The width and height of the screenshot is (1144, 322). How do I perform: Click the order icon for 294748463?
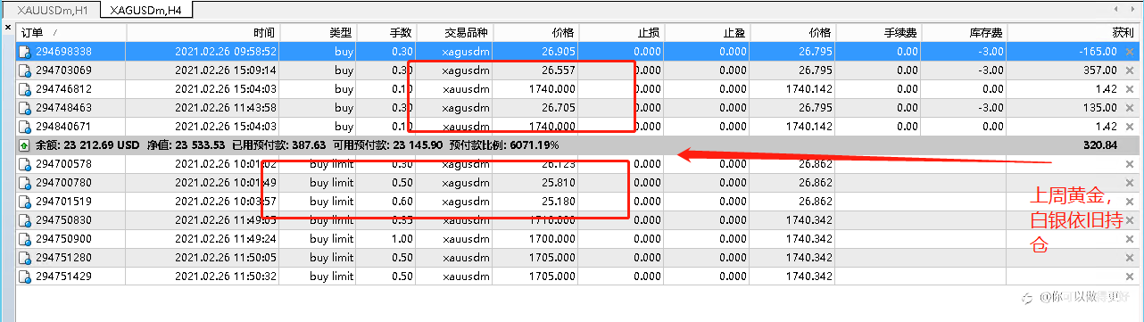tap(25, 108)
